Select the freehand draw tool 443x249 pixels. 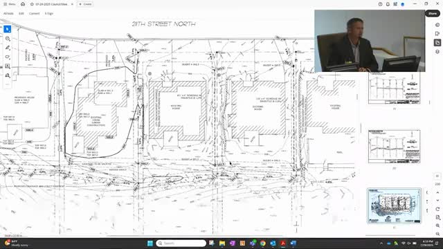tap(8, 57)
